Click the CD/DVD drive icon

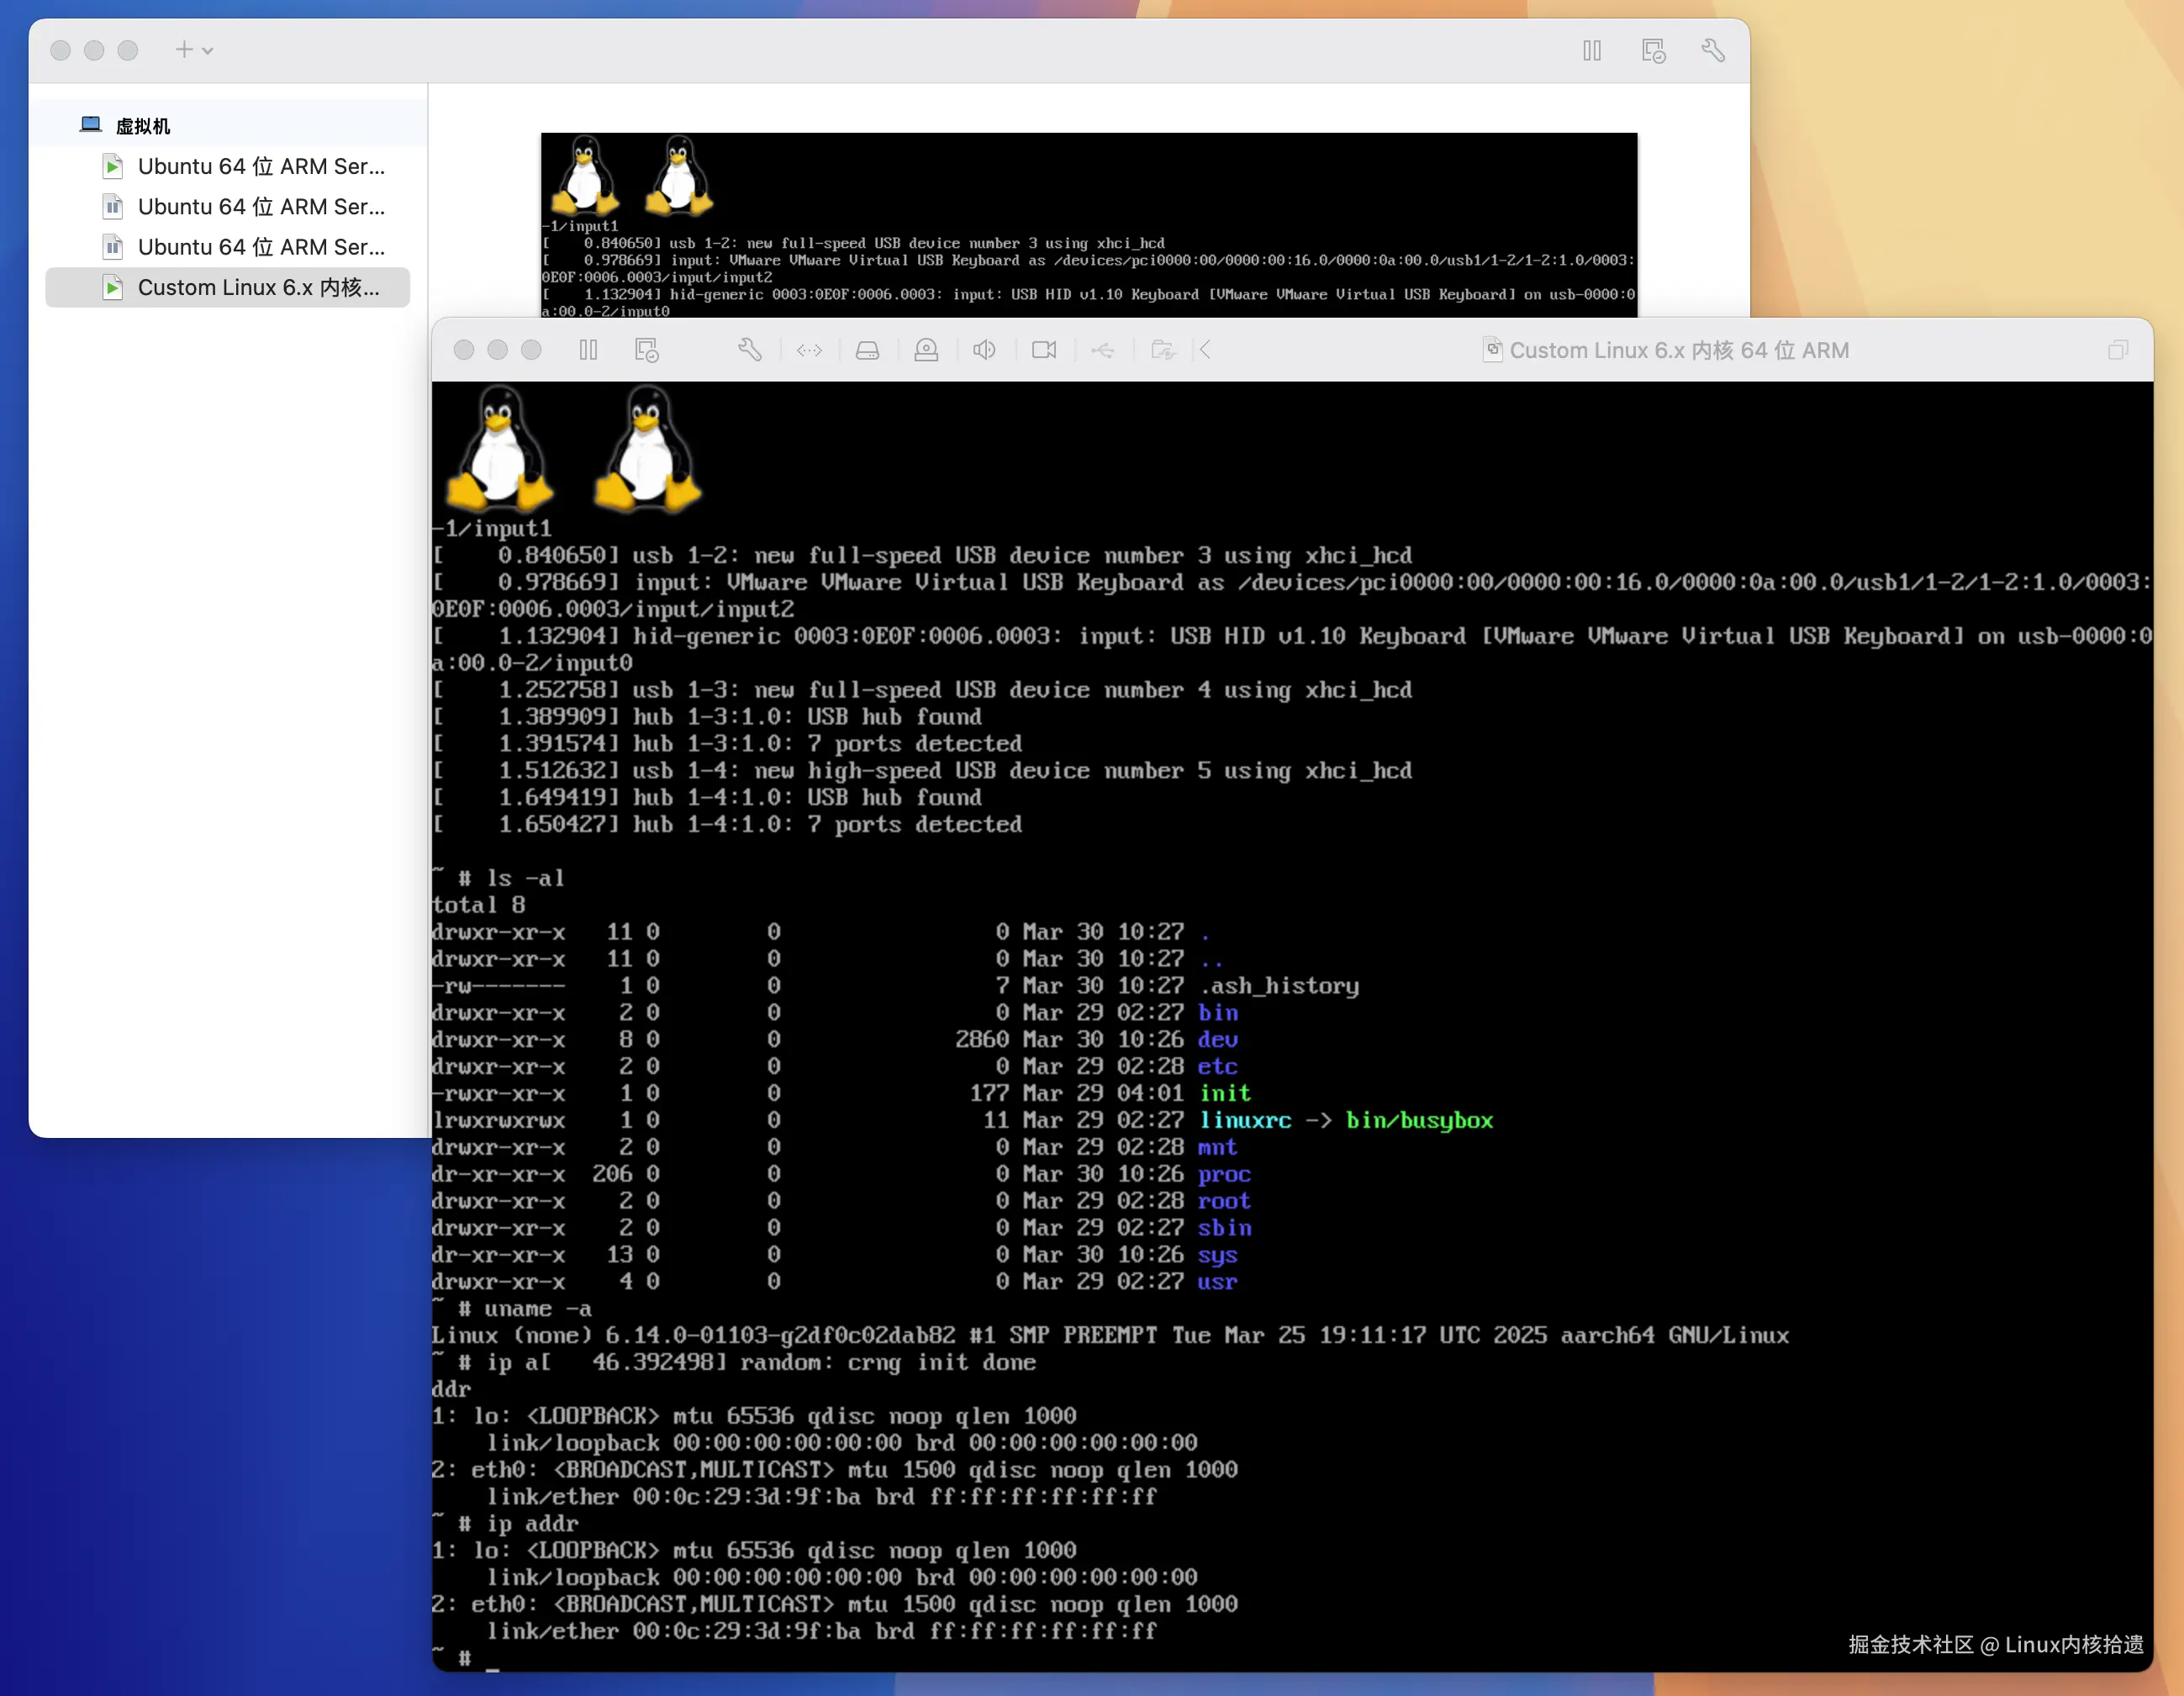tap(926, 350)
